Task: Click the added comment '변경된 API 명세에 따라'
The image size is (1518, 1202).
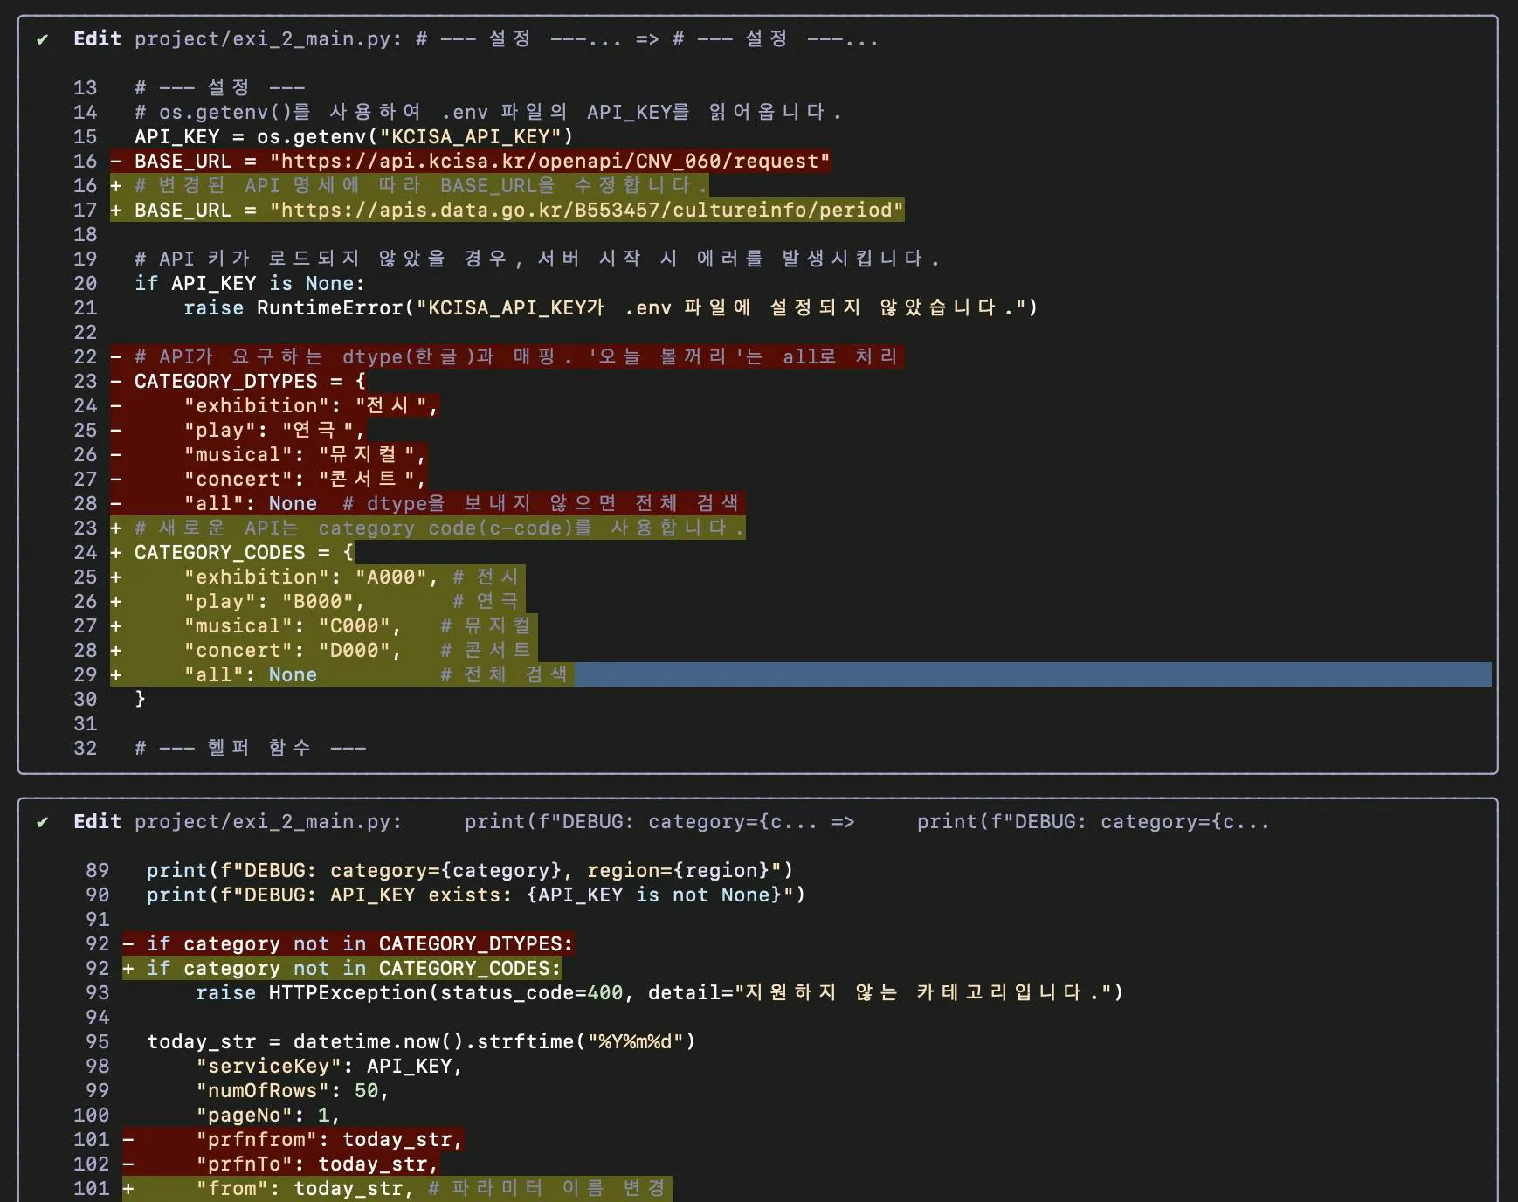Action: click(x=410, y=186)
